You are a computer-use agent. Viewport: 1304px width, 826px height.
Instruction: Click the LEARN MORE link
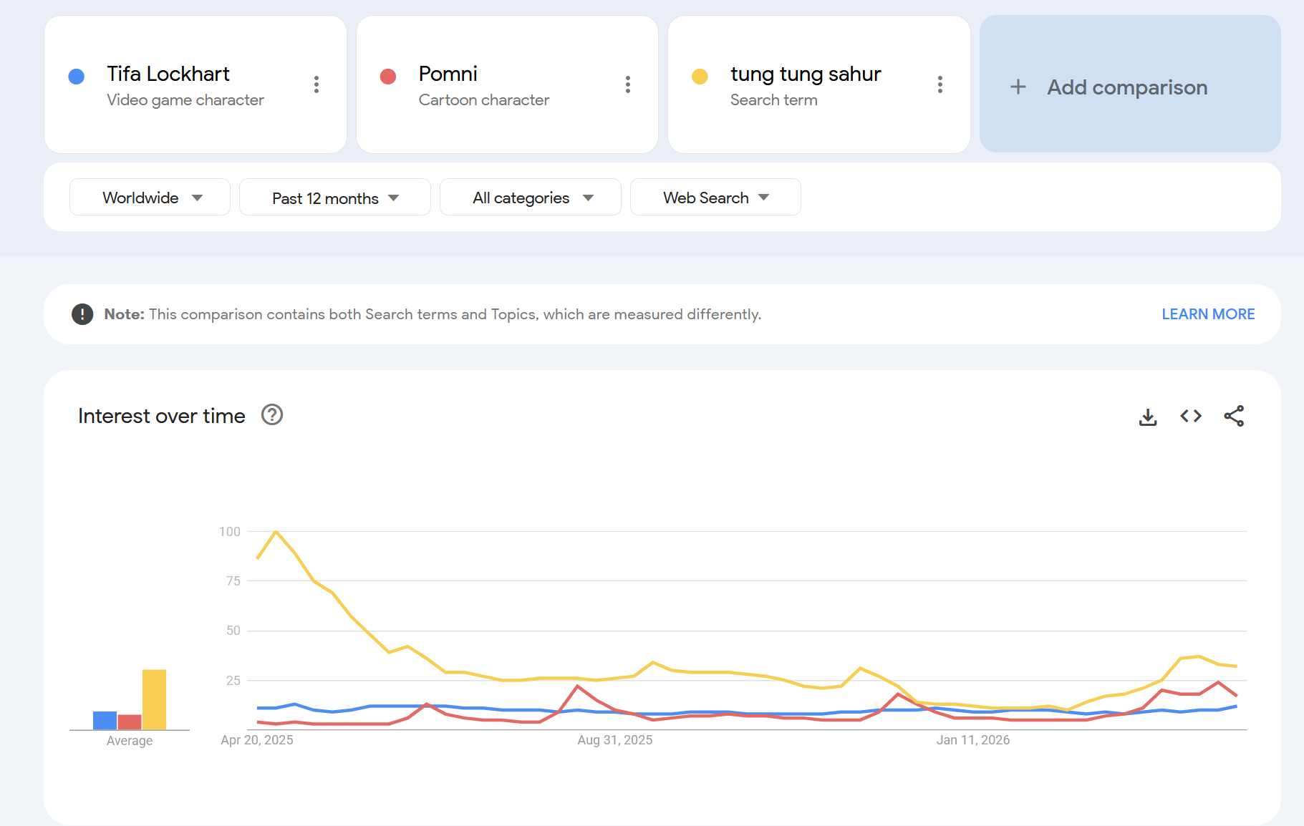pyautogui.click(x=1207, y=314)
